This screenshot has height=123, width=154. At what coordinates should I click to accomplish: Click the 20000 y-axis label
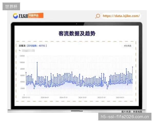coord(23,88)
